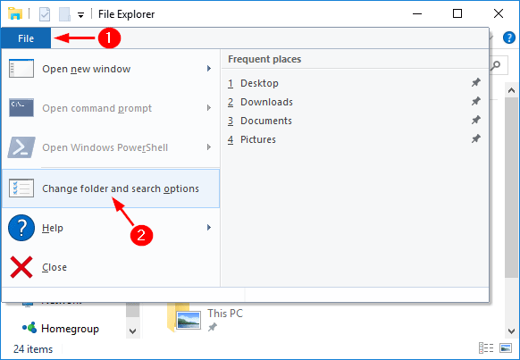Viewport: 520px width, 360px height.
Task: Click the navigation pane scroll down arrow
Action: coord(132,331)
